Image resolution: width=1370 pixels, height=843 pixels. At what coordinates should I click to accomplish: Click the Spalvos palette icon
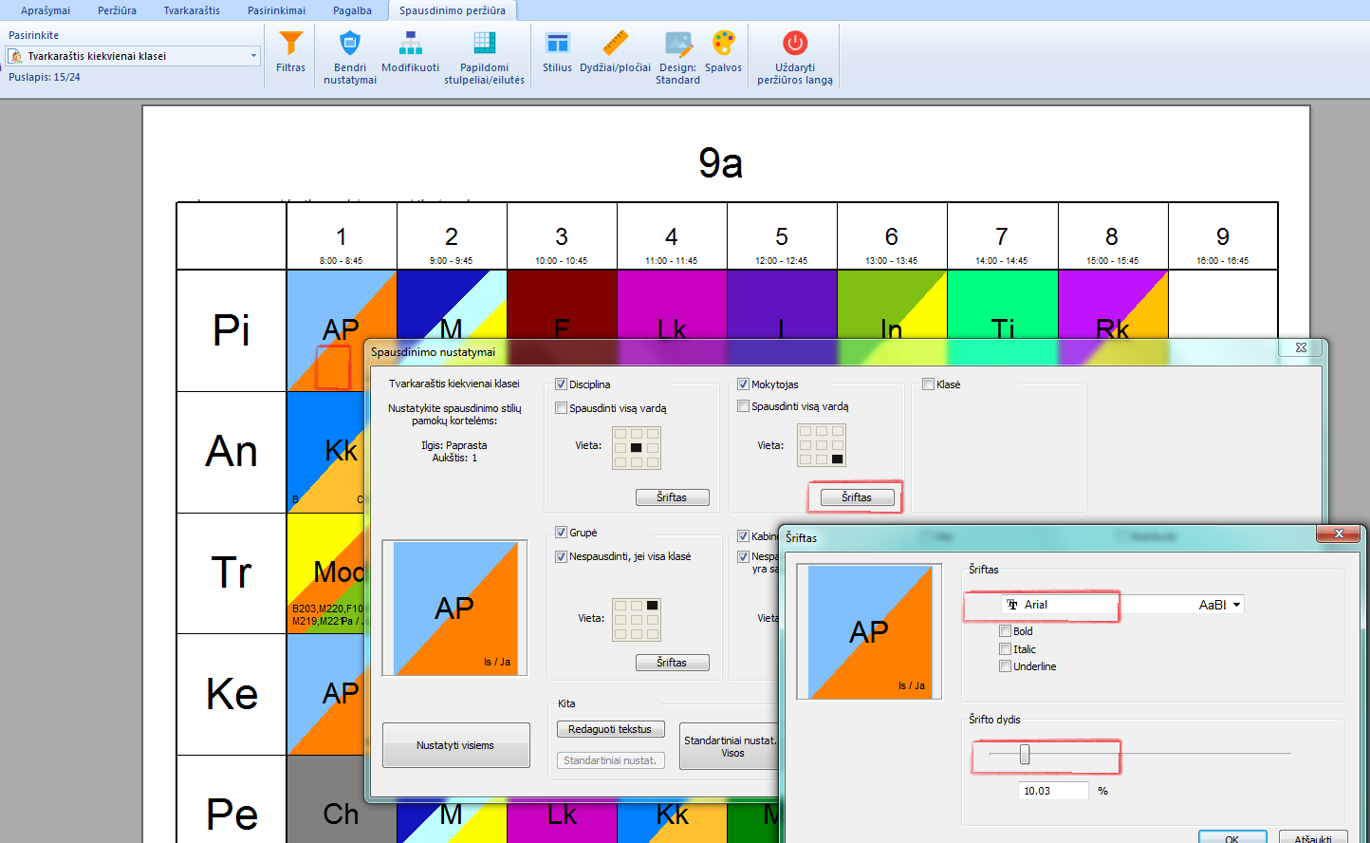[x=723, y=45]
